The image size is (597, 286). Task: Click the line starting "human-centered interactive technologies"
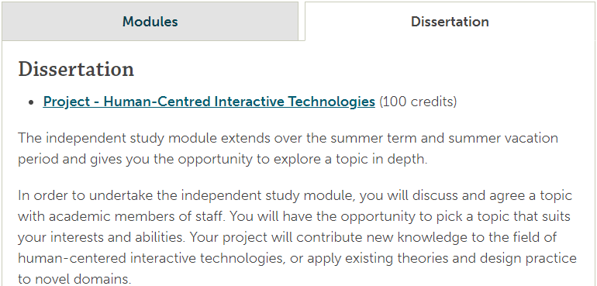(x=297, y=259)
